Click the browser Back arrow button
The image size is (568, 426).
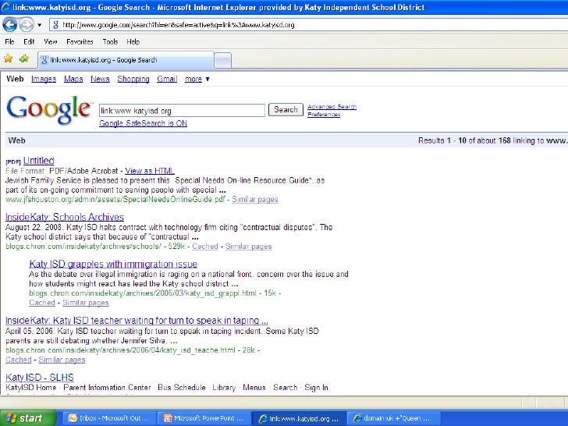point(10,25)
